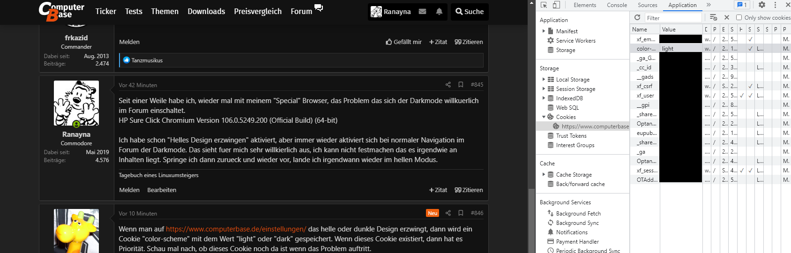Open the Themen menu item
Screen dimensions: 791x253
164,12
